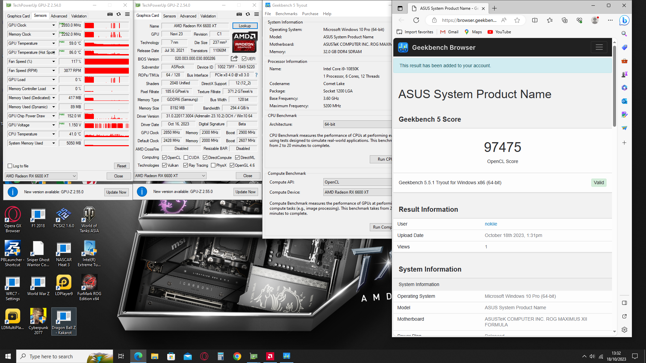
Task: Switch to Advanced tab in Sensors window
Action: pyautogui.click(x=59, y=16)
